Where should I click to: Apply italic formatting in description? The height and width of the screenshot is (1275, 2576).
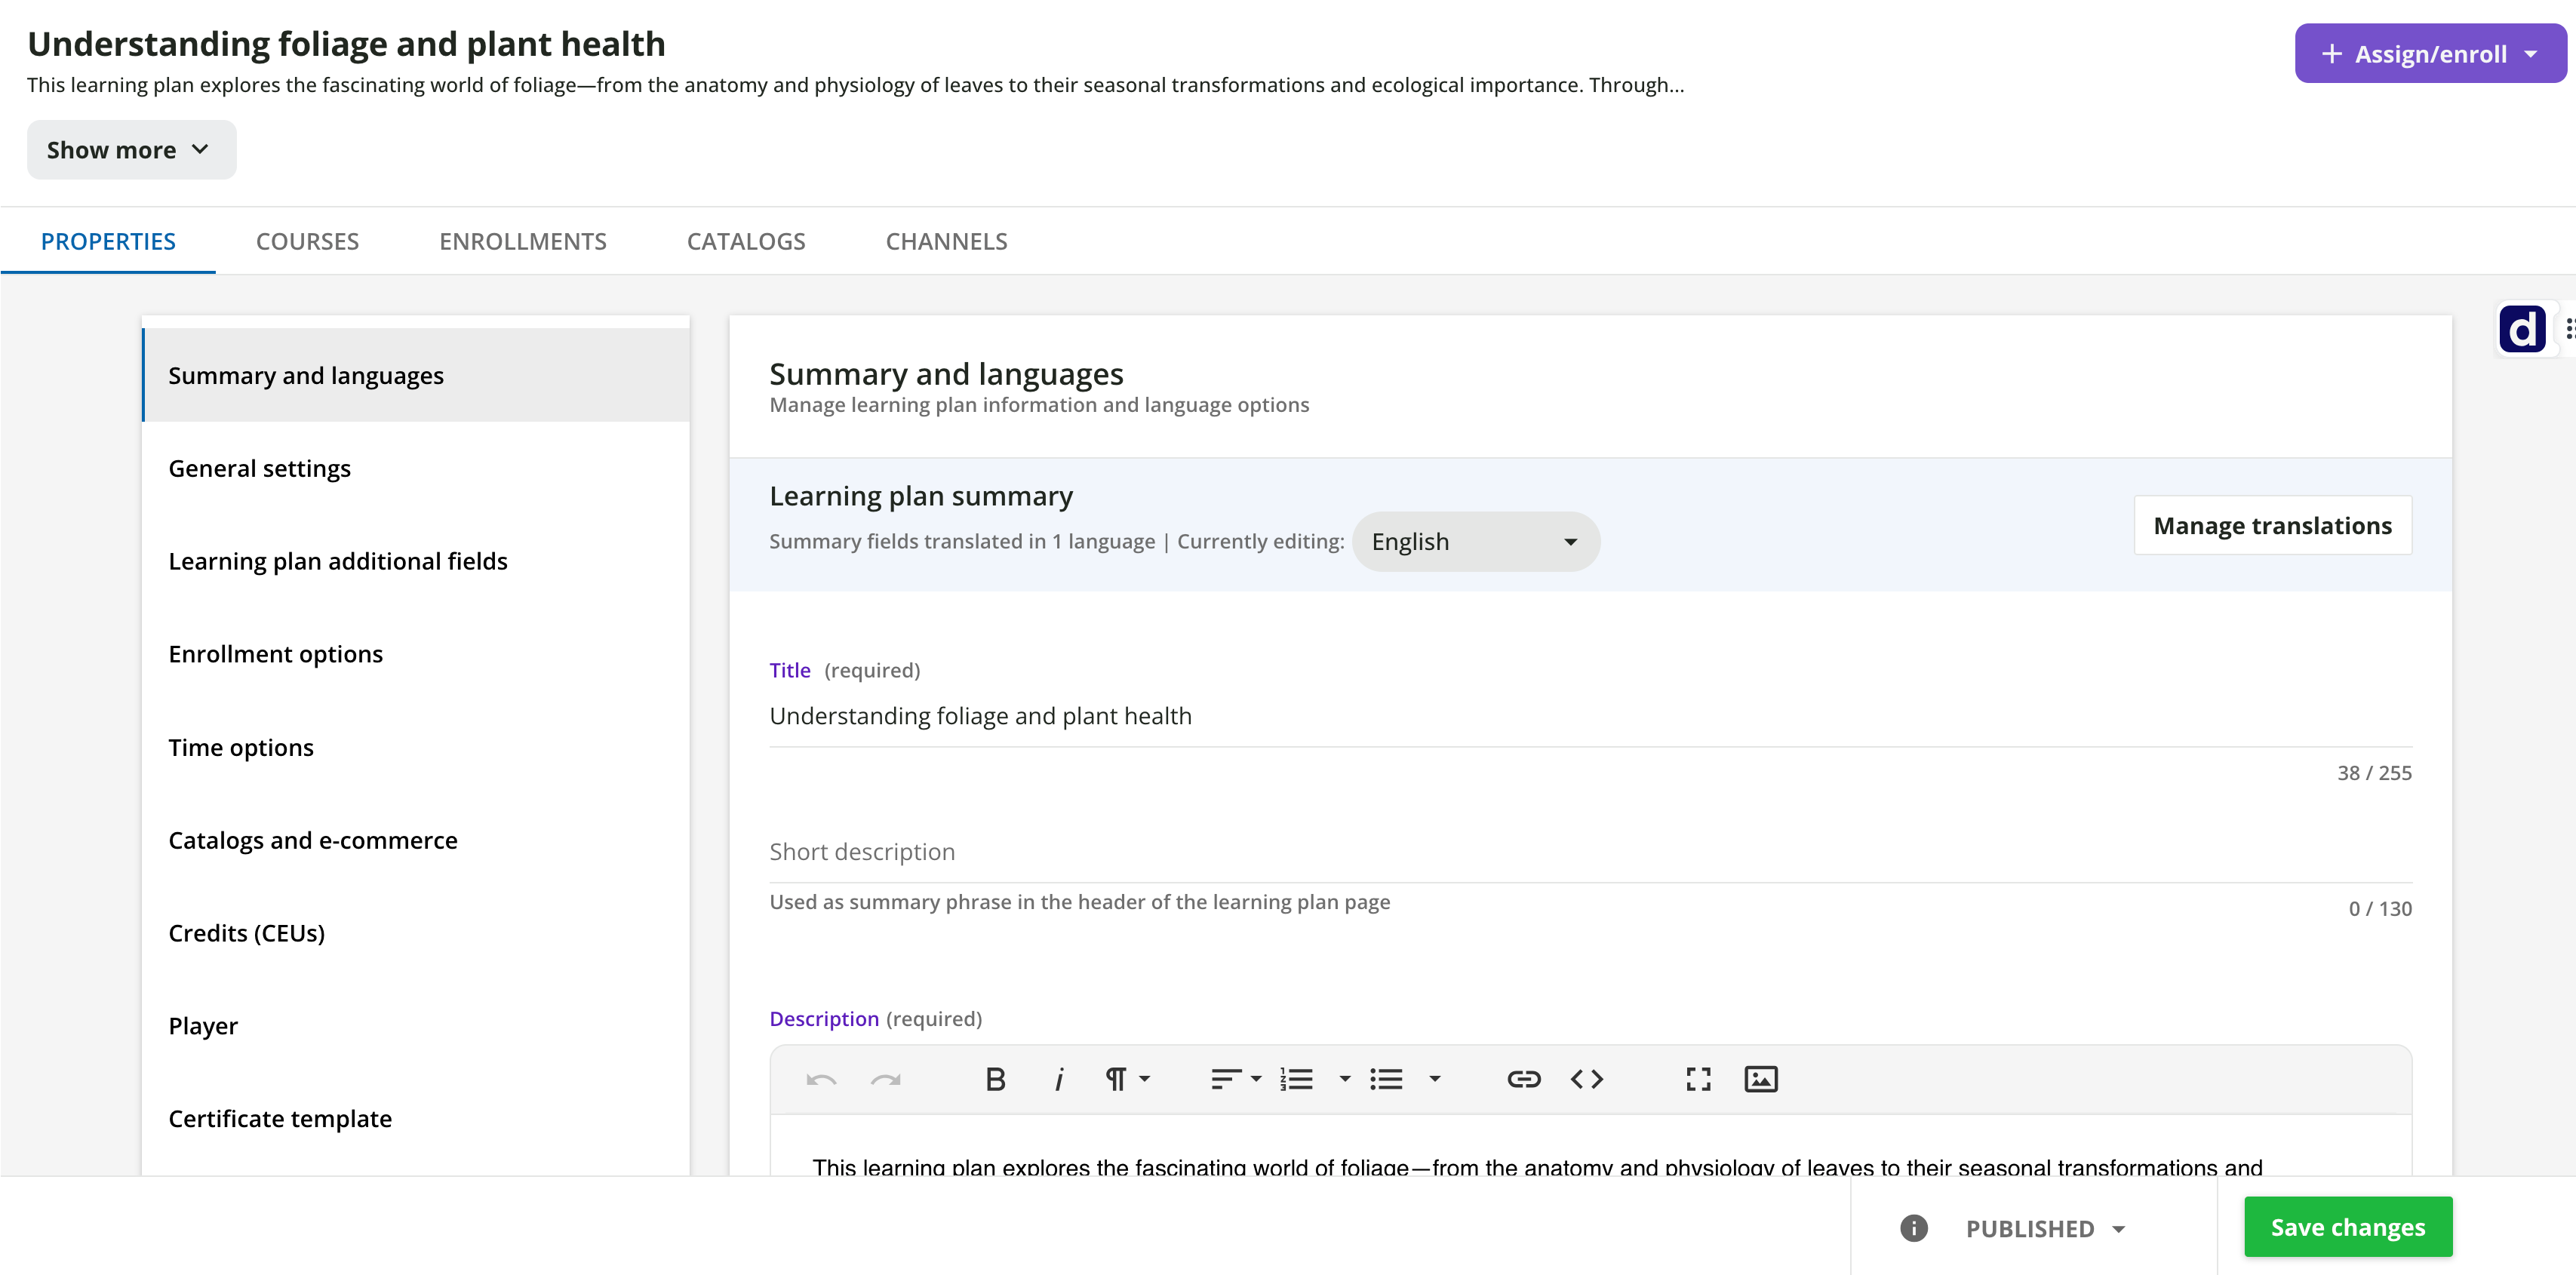pyautogui.click(x=1059, y=1079)
